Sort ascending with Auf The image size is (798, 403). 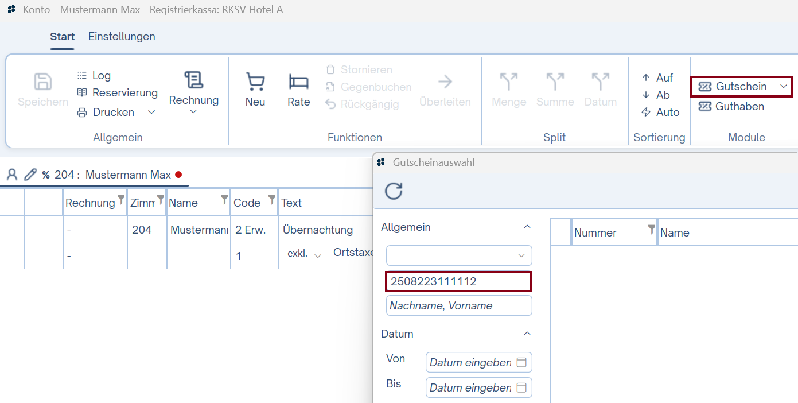click(x=657, y=78)
